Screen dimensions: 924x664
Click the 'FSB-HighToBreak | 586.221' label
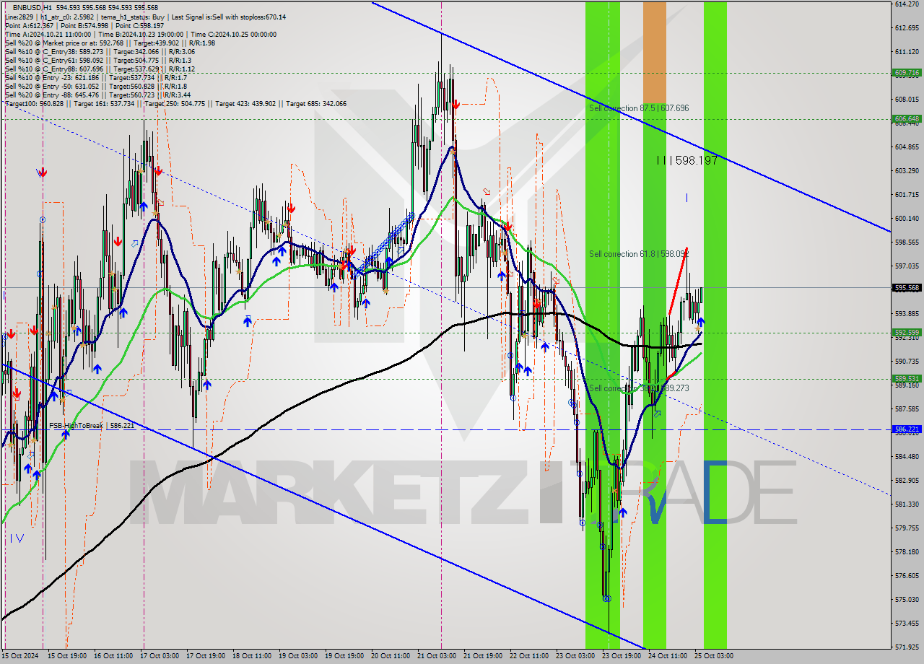click(92, 426)
